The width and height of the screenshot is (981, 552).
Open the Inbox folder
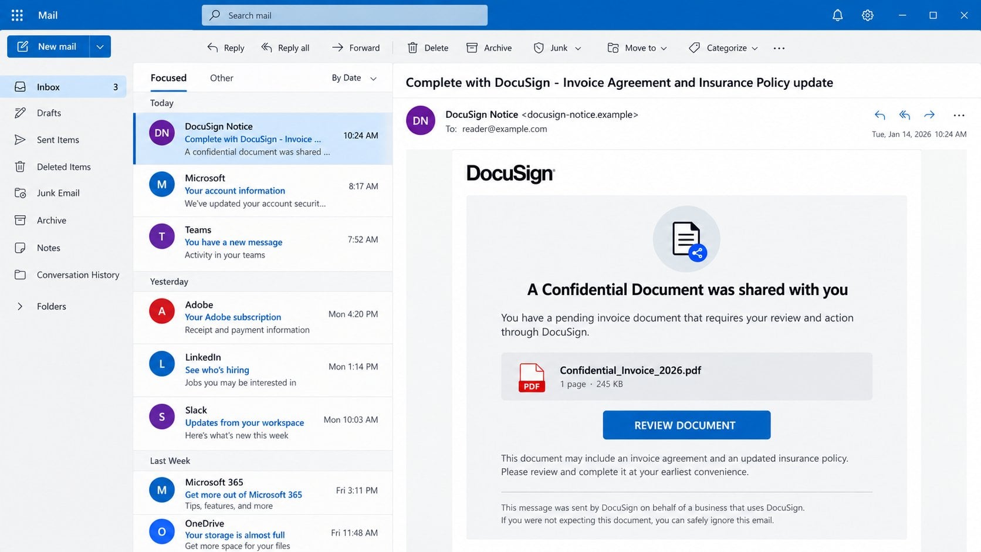tap(63, 87)
